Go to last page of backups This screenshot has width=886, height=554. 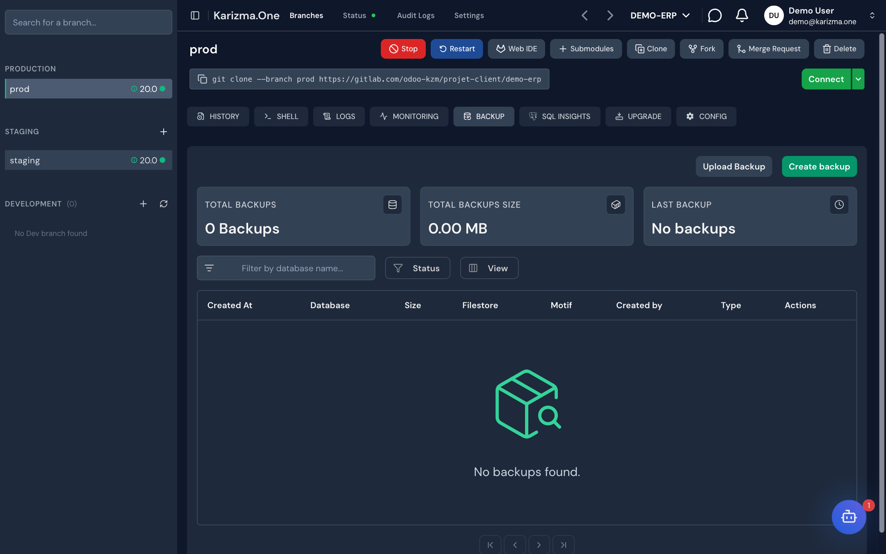pyautogui.click(x=564, y=545)
